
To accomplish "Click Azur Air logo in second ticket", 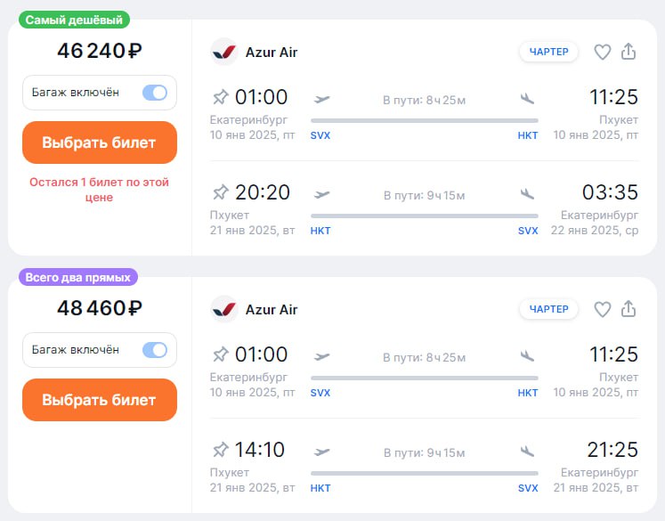I will [x=224, y=309].
